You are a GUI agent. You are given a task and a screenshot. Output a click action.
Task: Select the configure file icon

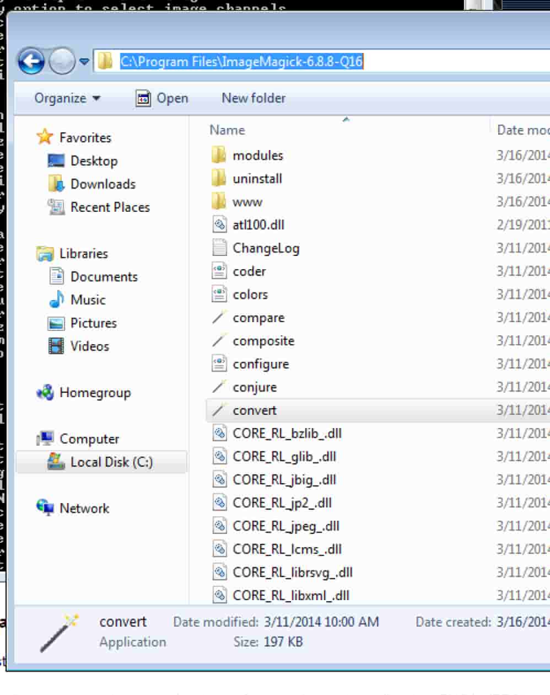coord(219,364)
